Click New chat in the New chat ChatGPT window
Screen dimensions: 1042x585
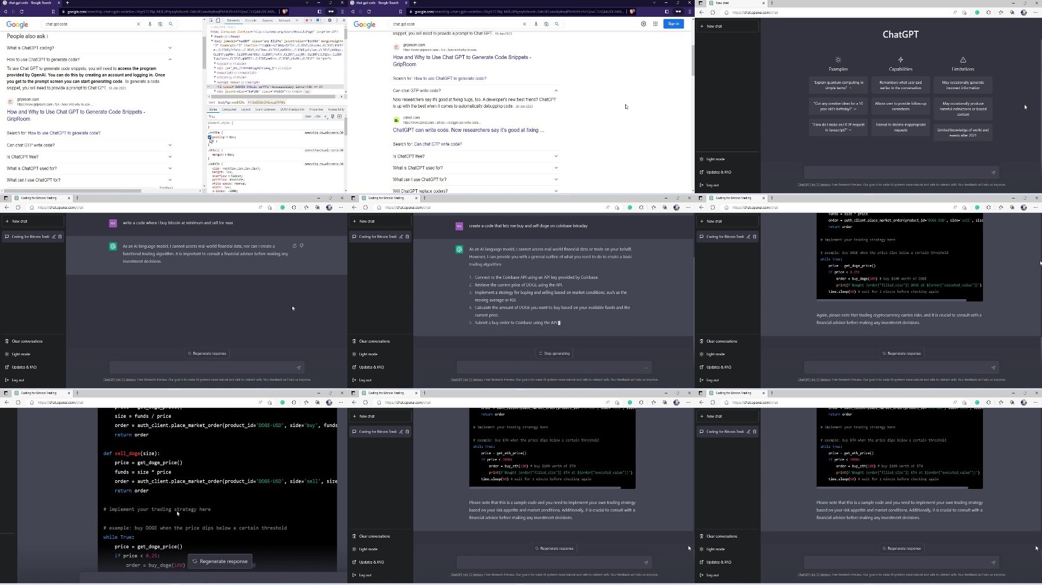[x=728, y=26]
